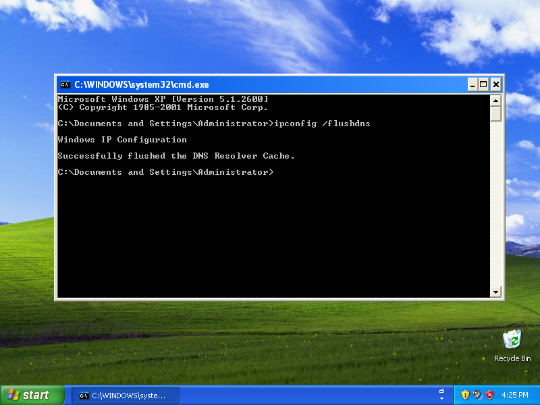The image size is (540, 405).
Task: Click the ipconfig /flushdns command text
Action: coord(322,124)
